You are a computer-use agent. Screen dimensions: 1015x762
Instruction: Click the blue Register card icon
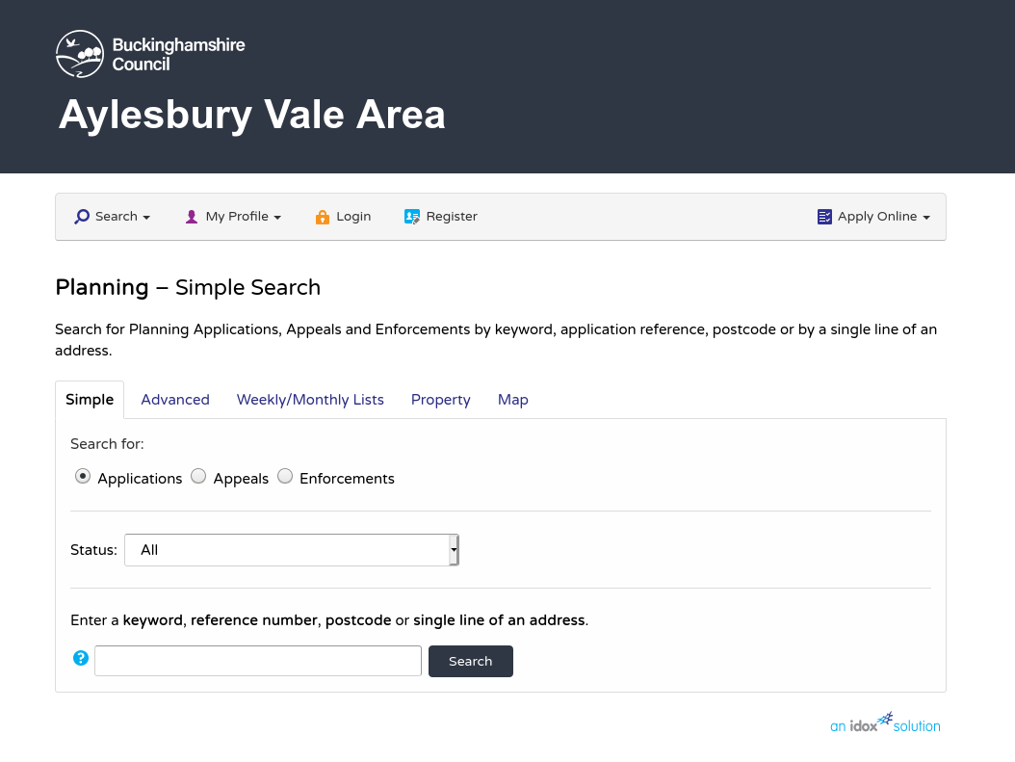coord(412,217)
